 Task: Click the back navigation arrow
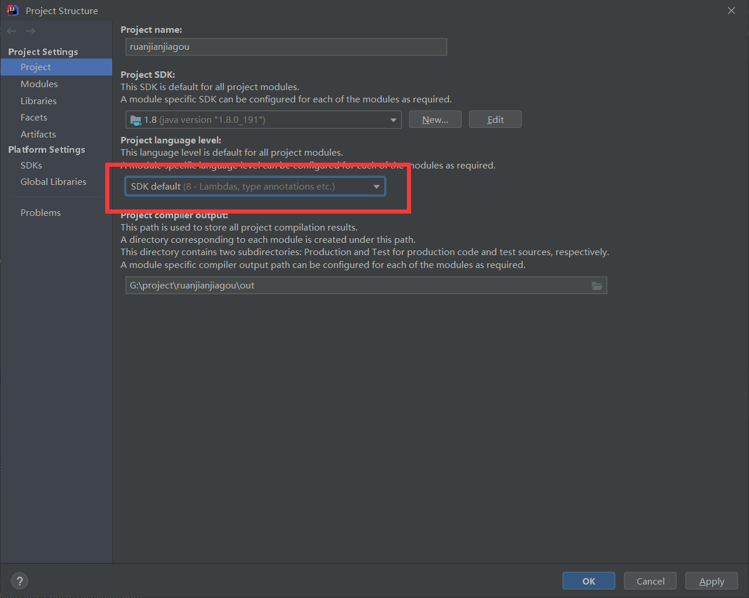[12, 31]
